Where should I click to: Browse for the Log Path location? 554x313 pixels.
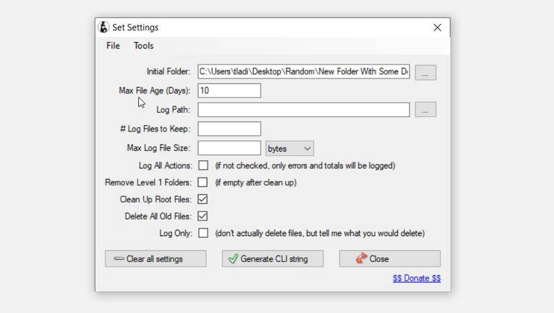pos(425,110)
